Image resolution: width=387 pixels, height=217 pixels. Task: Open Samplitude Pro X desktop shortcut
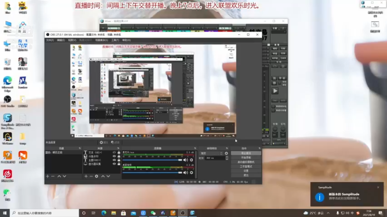point(7,121)
